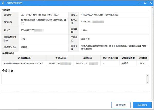Click the 返回修改 button
Image resolution: width=154 pixels, height=110 pixels.
142,105
